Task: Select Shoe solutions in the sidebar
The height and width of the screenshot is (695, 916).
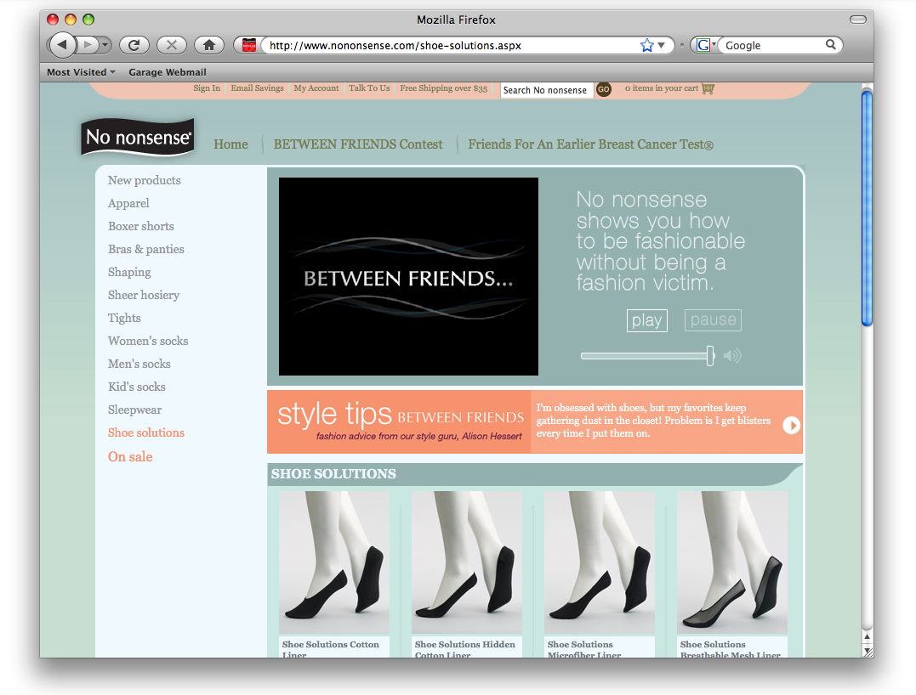Action: pyautogui.click(x=146, y=432)
